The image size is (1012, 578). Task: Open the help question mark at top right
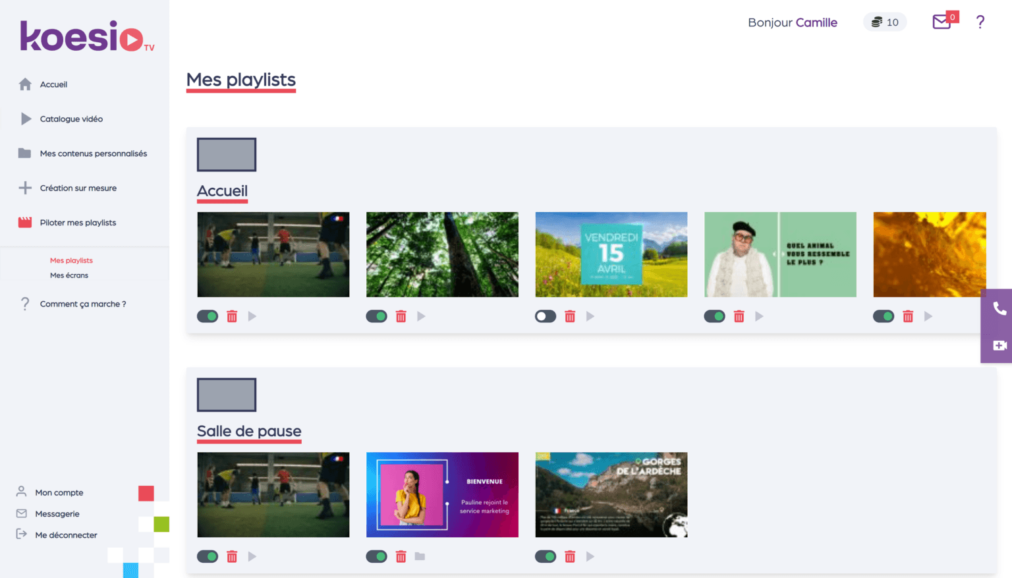(980, 22)
